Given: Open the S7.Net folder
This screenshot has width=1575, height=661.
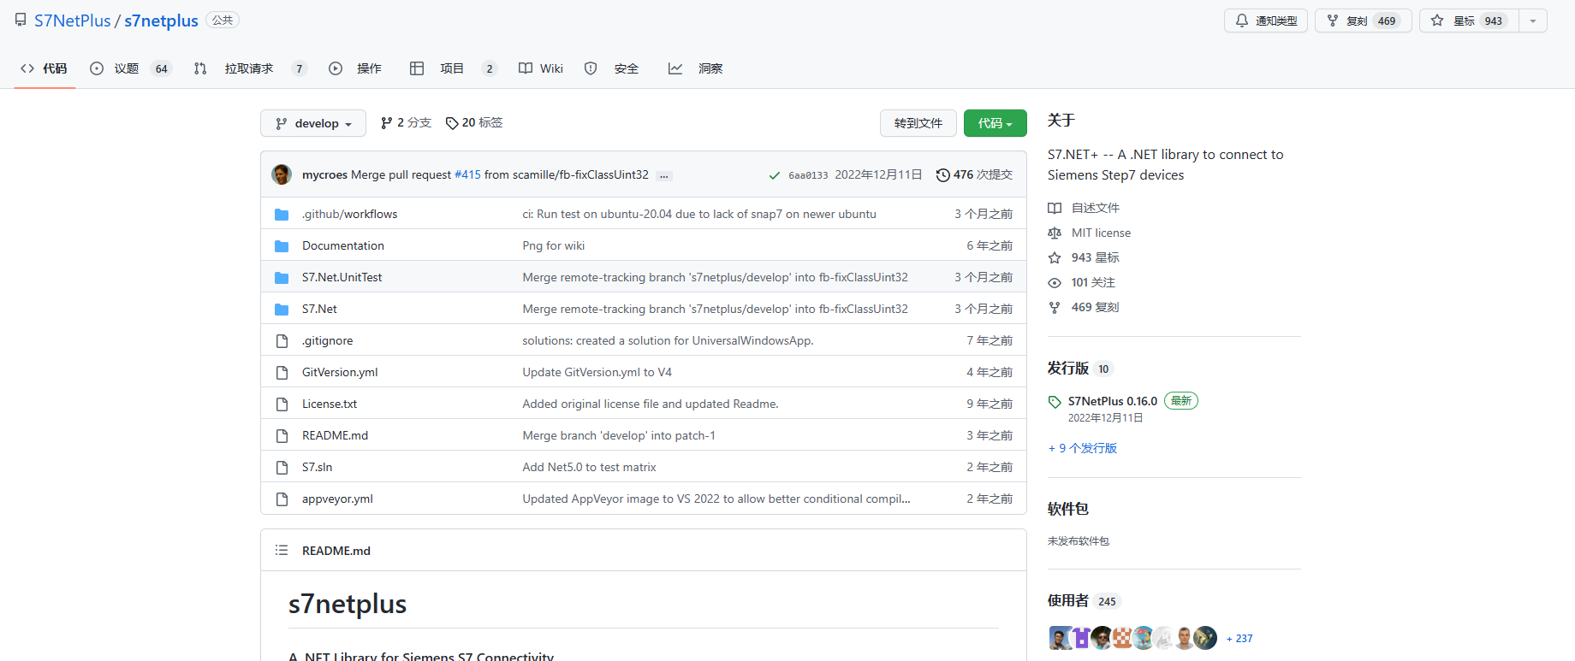Looking at the screenshot, I should 319,309.
